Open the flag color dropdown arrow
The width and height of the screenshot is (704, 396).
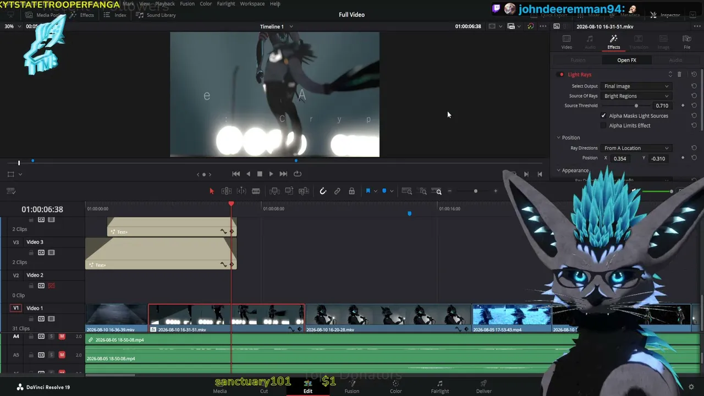[375, 191]
